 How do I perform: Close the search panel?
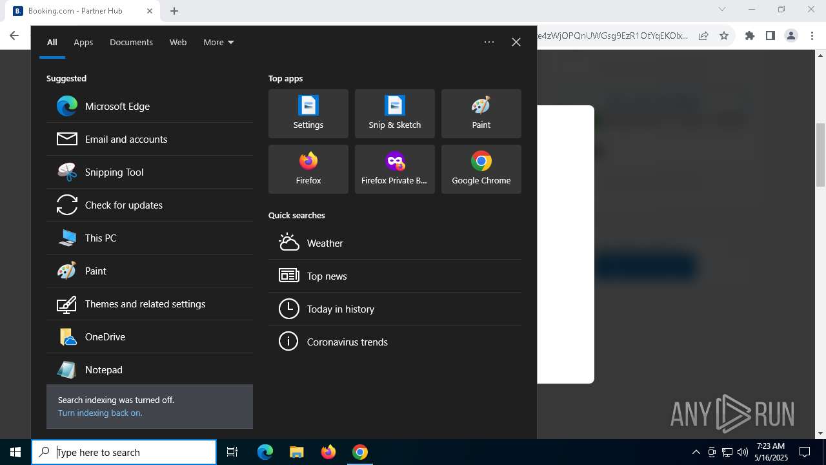516,42
